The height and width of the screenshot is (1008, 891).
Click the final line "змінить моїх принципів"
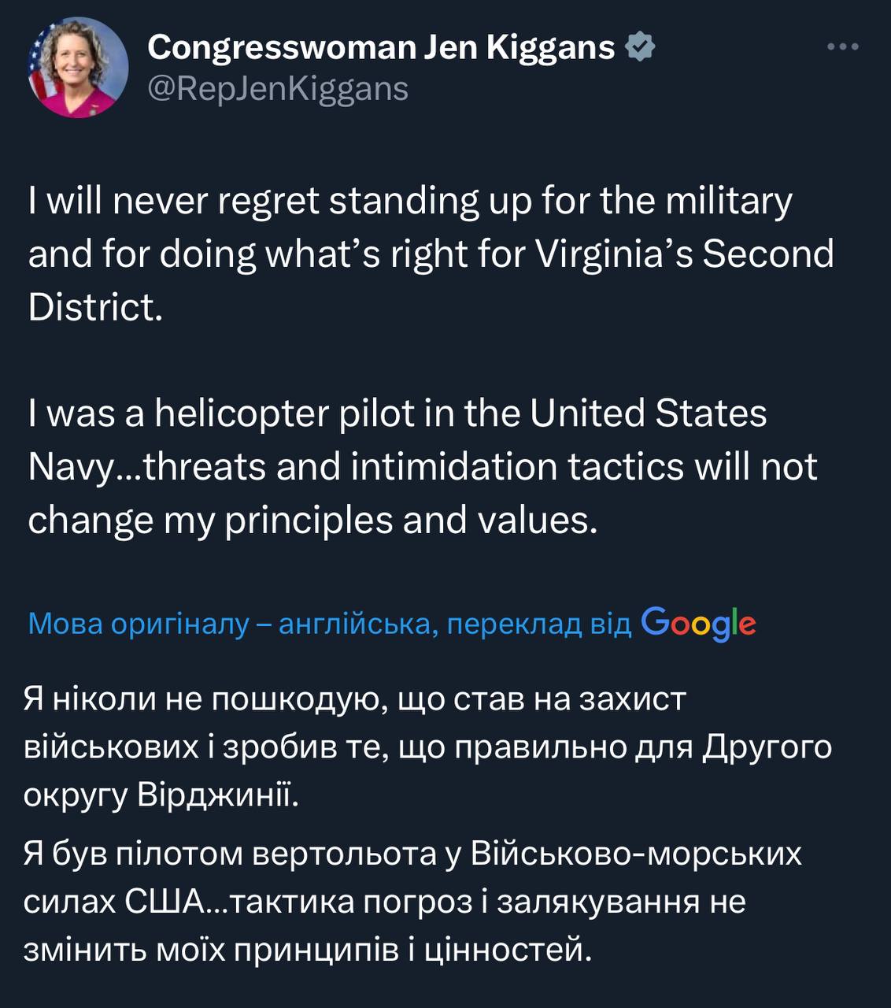coord(307,951)
